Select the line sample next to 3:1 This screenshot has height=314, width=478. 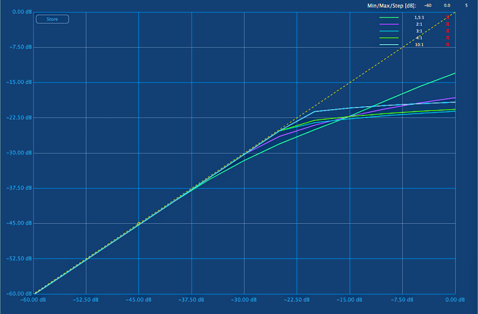click(389, 31)
